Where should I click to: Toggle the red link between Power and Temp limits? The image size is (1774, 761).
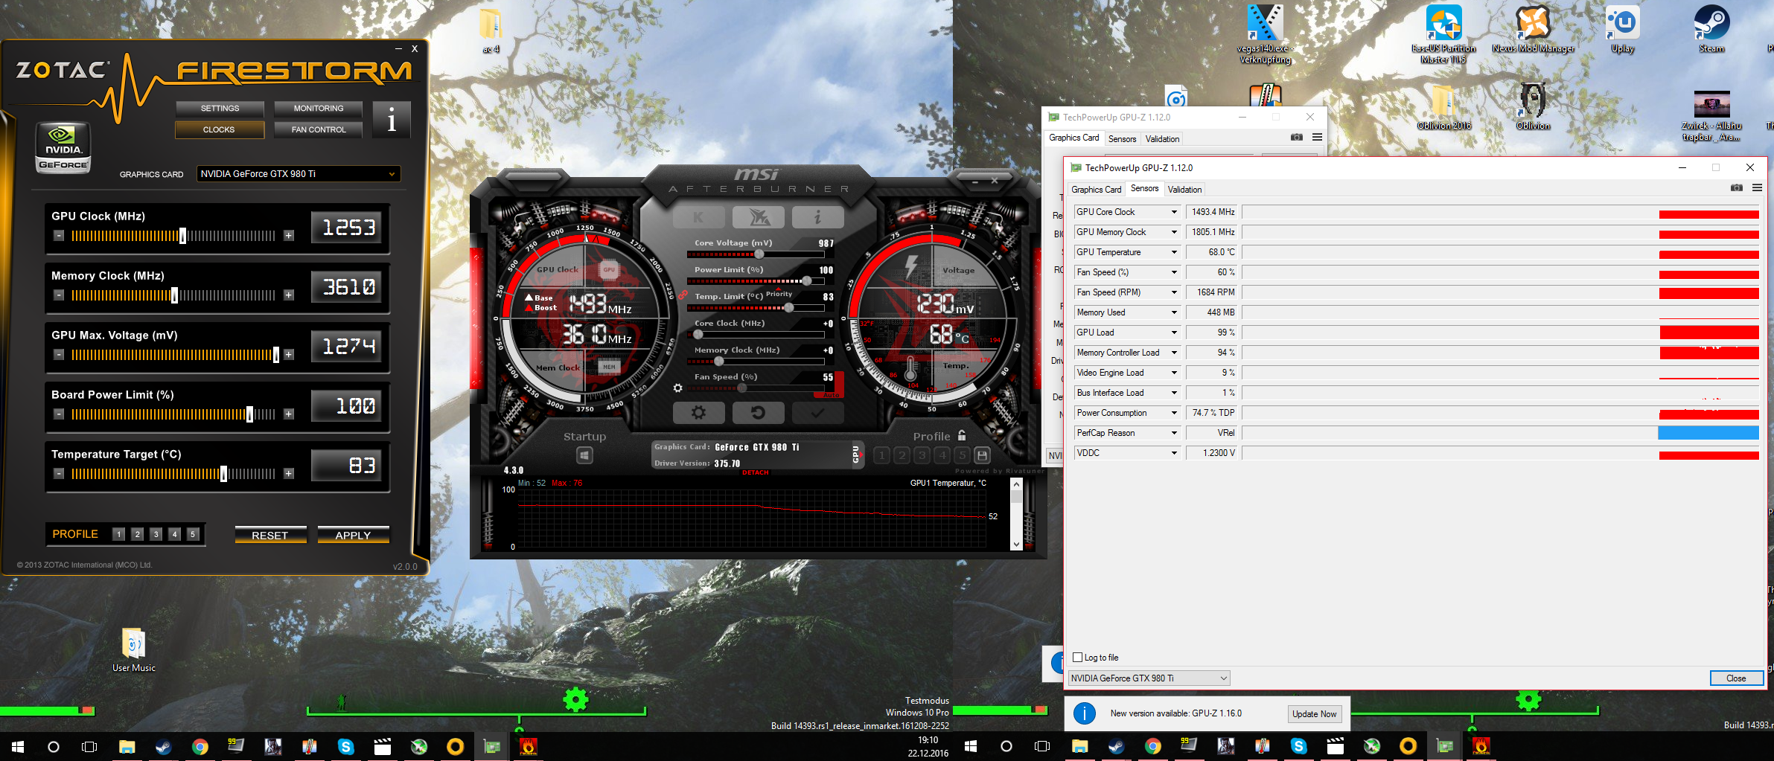click(x=683, y=295)
